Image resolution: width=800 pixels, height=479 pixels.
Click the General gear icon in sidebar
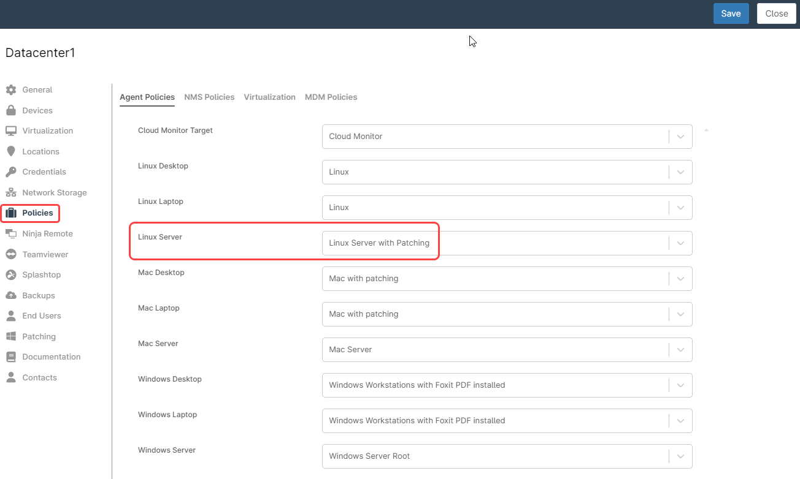(11, 90)
